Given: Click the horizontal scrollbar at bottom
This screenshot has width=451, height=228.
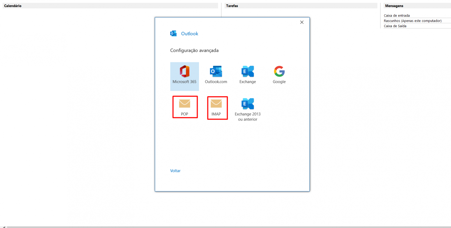Looking at the screenshot, I should 229,227.
